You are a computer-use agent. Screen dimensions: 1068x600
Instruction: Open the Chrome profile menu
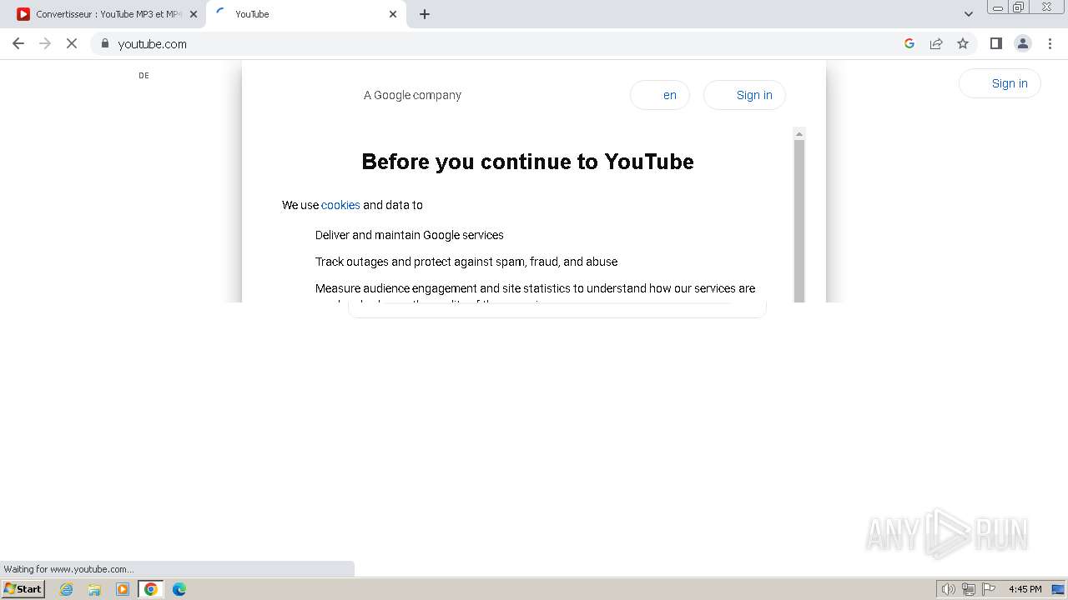coord(1023,43)
